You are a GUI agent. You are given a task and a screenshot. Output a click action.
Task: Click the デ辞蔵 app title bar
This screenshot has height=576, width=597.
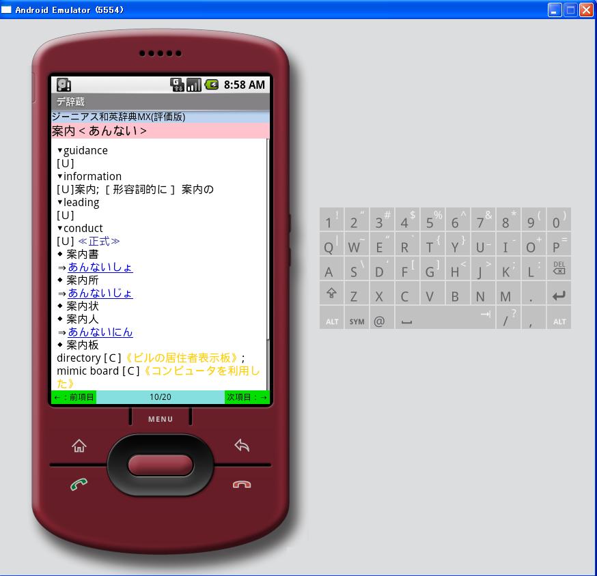pos(161,102)
